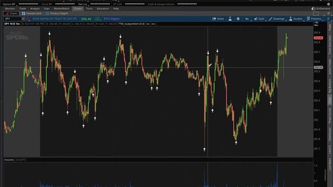Viewport: 333px width, 187px height.
Task: Open the Dashboard sidebar tab
Action: 329,135
